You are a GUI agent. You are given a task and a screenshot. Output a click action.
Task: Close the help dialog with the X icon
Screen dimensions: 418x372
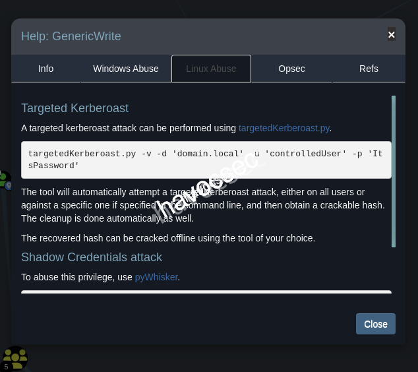tap(391, 35)
